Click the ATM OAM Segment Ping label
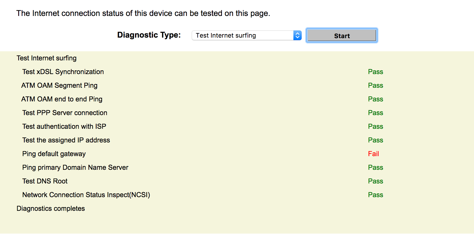Screen dimensions: 474x245 click(x=59, y=85)
